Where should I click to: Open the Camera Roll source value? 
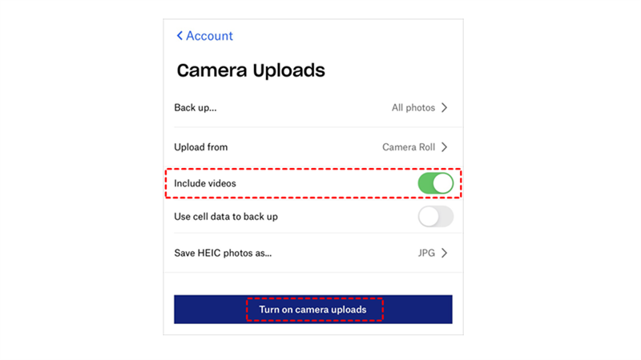[409, 147]
